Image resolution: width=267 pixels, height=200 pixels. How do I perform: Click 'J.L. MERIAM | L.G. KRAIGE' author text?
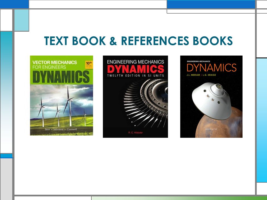201,75
